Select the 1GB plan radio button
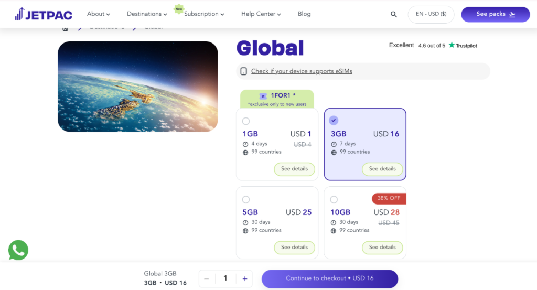The height and width of the screenshot is (290, 537). pyautogui.click(x=246, y=121)
